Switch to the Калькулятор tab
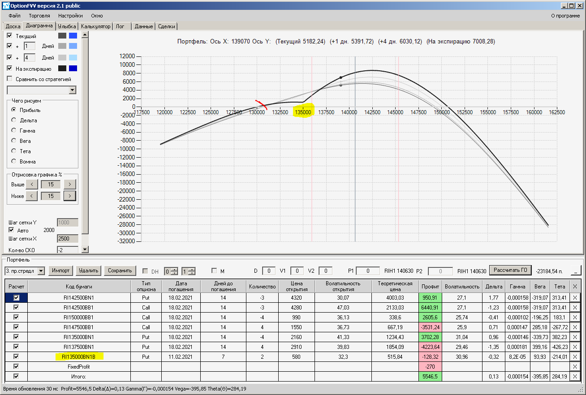Image resolution: width=586 pixels, height=395 pixels. 95,26
